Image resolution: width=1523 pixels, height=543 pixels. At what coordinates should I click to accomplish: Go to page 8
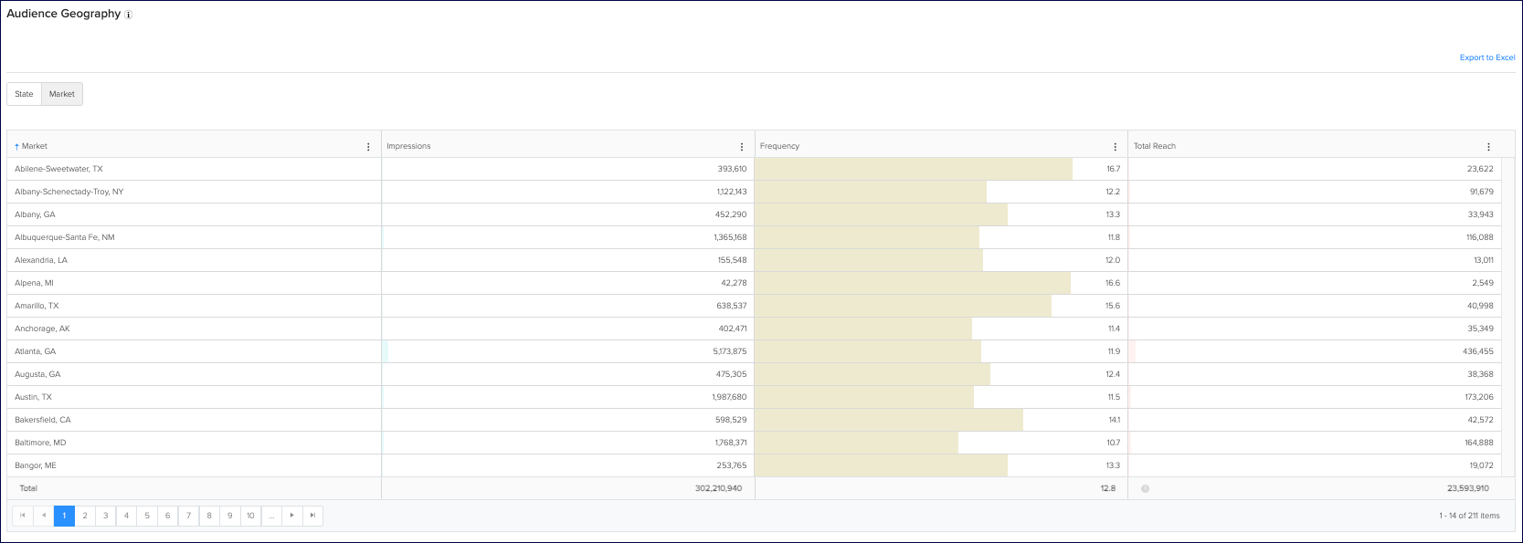(x=209, y=516)
